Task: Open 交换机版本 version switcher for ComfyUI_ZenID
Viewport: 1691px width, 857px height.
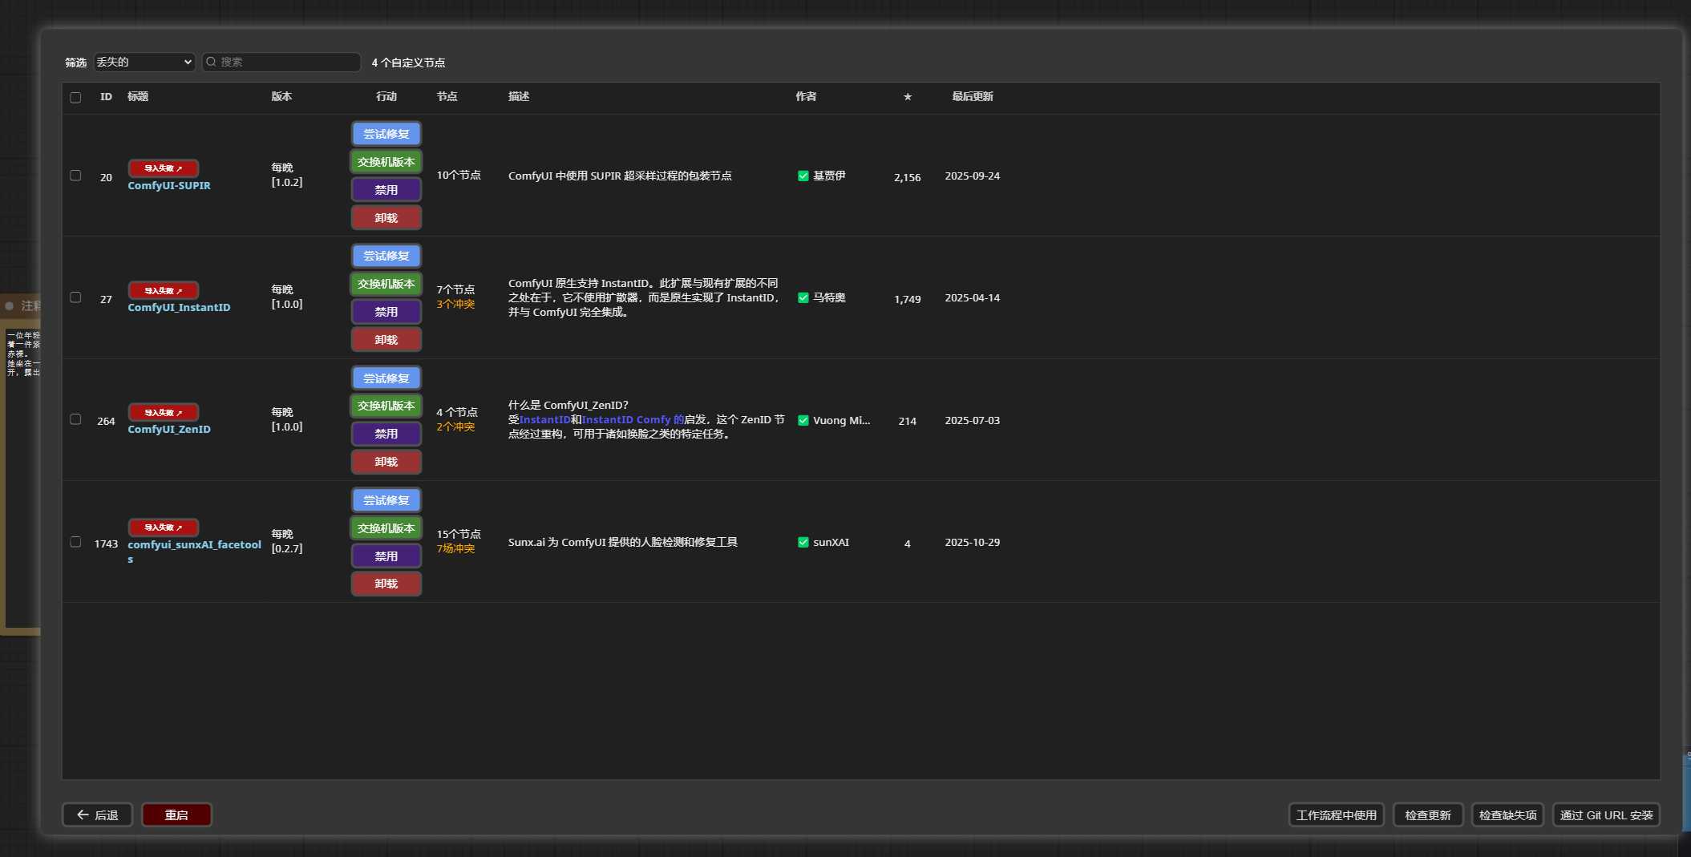Action: (x=386, y=406)
